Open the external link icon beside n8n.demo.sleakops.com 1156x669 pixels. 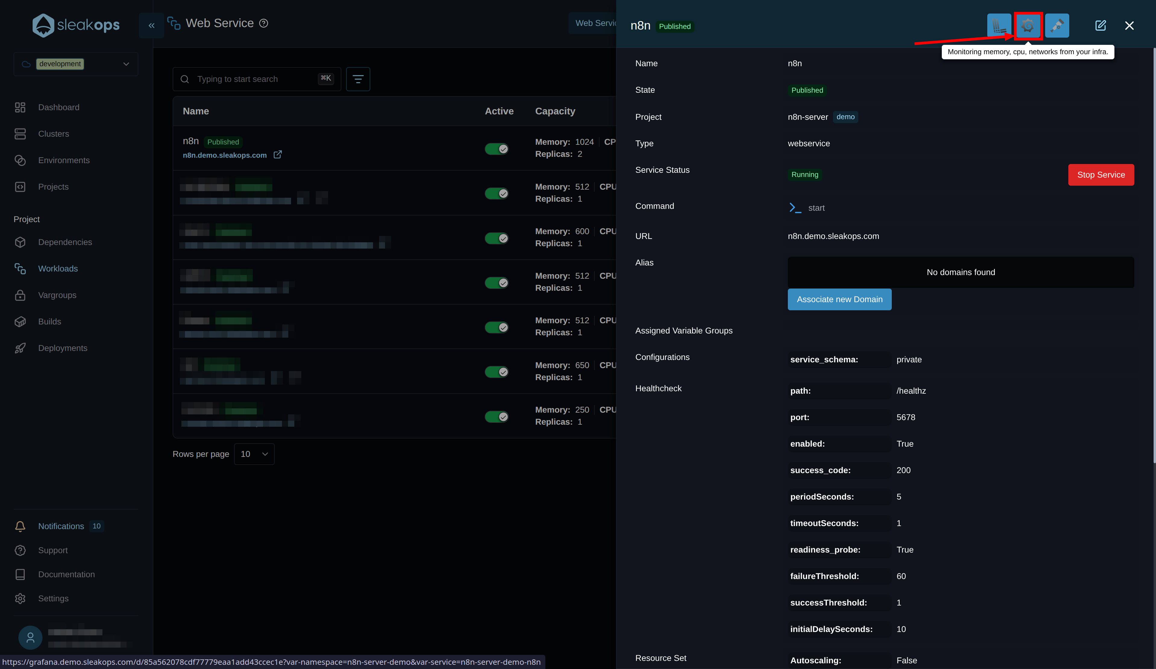[277, 155]
